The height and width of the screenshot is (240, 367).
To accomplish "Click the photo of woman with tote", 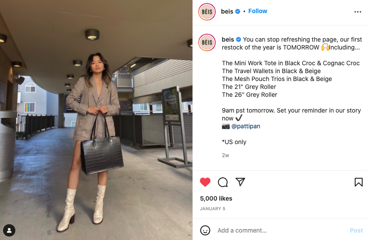I will (x=96, y=120).
